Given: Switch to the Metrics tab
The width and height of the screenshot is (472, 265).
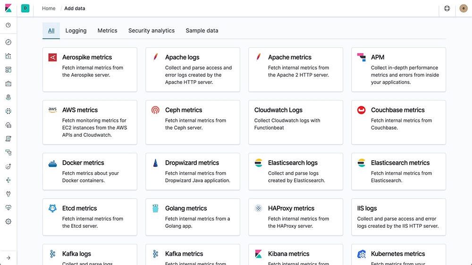Looking at the screenshot, I should [x=108, y=30].
